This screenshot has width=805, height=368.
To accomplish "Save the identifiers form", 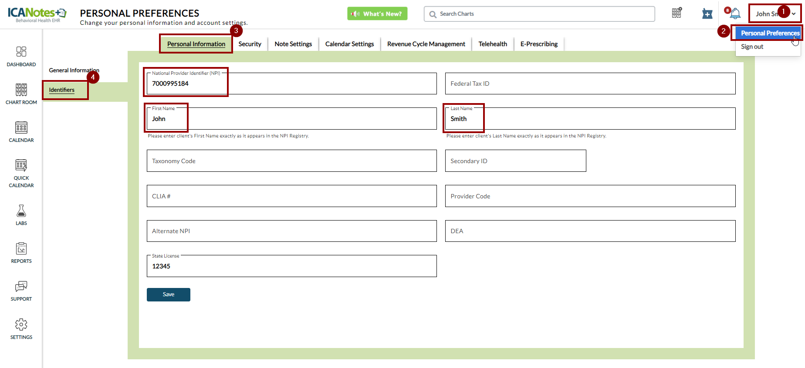I will coord(168,294).
